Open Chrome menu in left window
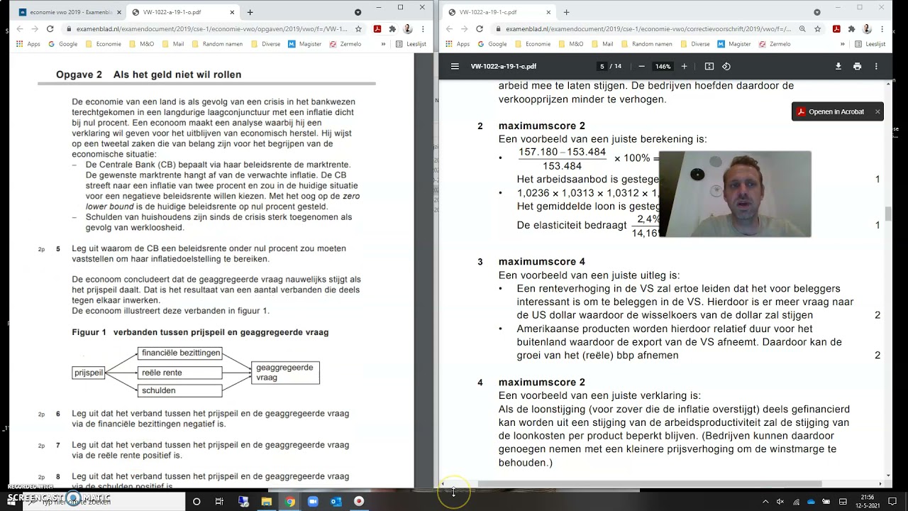This screenshot has width=908, height=511. coord(423,29)
